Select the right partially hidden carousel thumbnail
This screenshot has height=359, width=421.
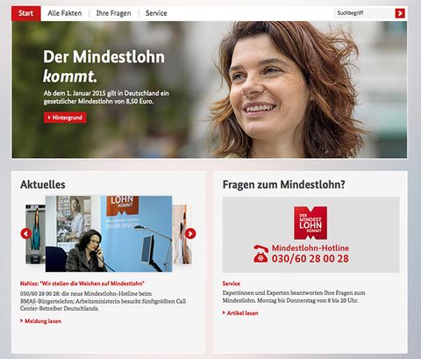tap(182, 234)
